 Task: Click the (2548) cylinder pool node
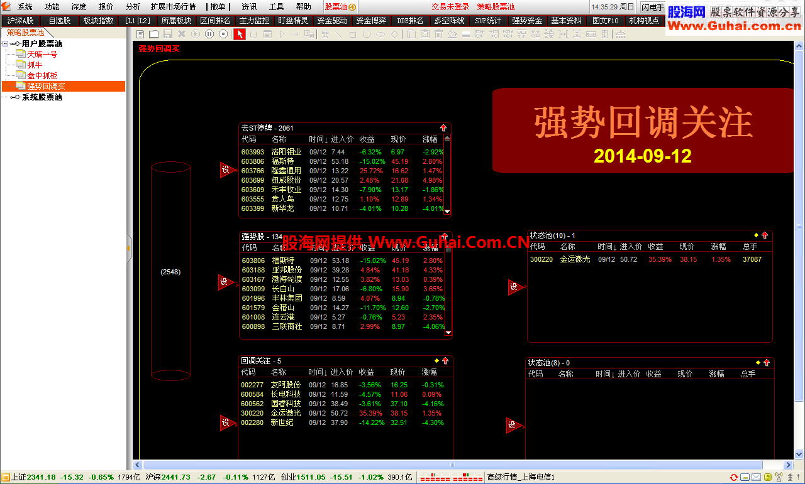point(170,272)
